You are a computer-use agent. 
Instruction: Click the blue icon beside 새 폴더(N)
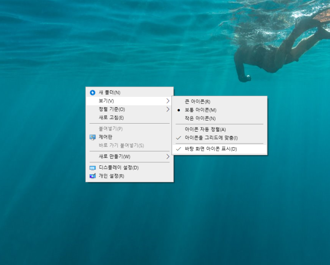[92, 92]
